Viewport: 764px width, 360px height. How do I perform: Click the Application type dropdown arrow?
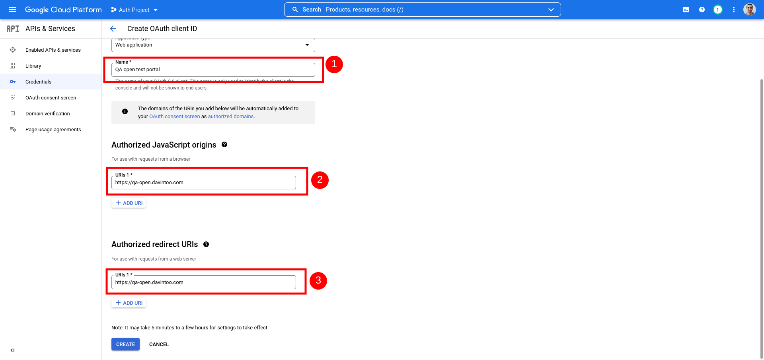click(307, 45)
